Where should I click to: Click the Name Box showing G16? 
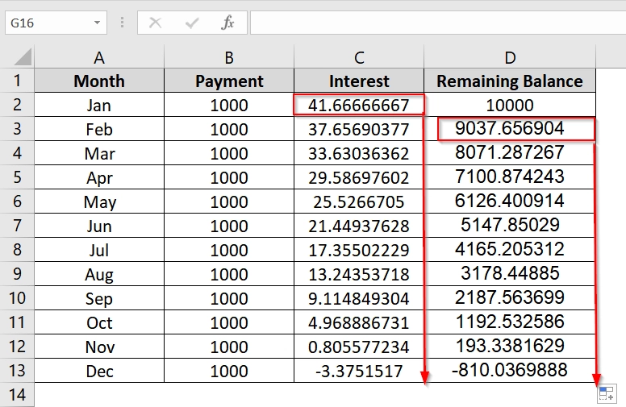tap(56, 23)
